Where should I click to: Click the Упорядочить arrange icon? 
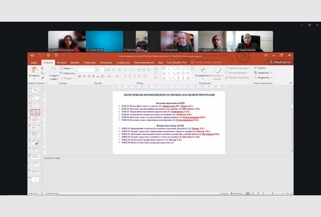click(202, 71)
